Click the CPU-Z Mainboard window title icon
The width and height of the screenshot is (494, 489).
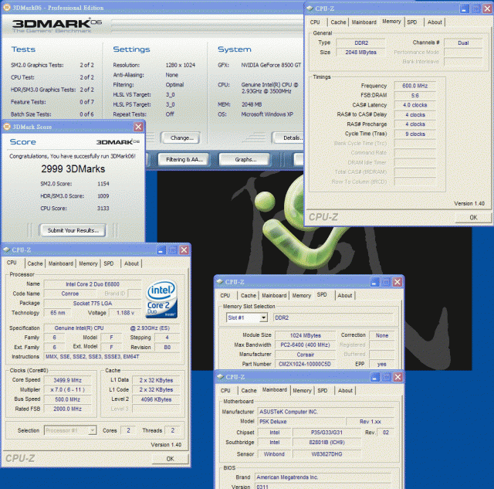[x=220, y=377]
